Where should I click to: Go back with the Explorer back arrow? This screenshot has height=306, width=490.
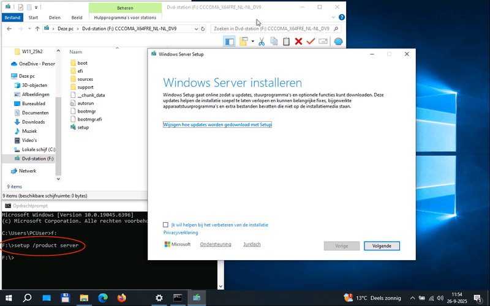[9, 29]
